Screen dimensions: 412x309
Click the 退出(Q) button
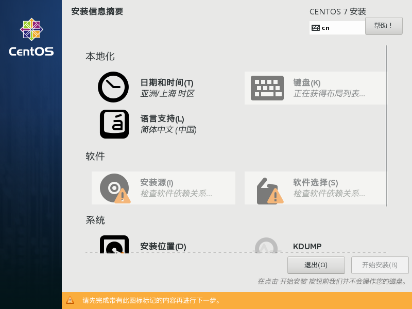tap(315, 265)
